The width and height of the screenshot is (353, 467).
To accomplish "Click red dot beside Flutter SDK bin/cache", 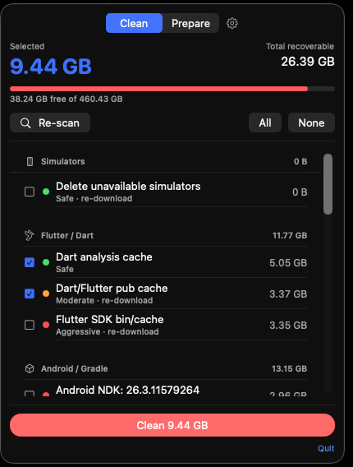I will (x=46, y=325).
